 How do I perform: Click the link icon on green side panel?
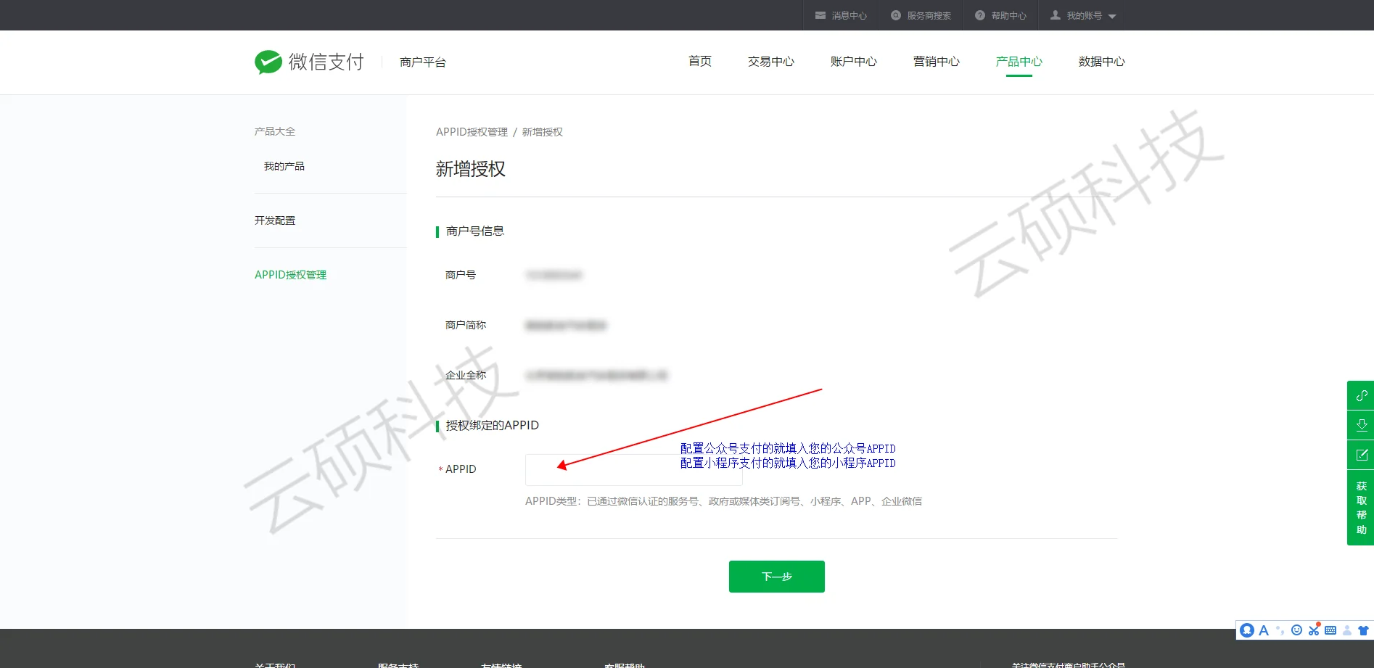[x=1361, y=395]
